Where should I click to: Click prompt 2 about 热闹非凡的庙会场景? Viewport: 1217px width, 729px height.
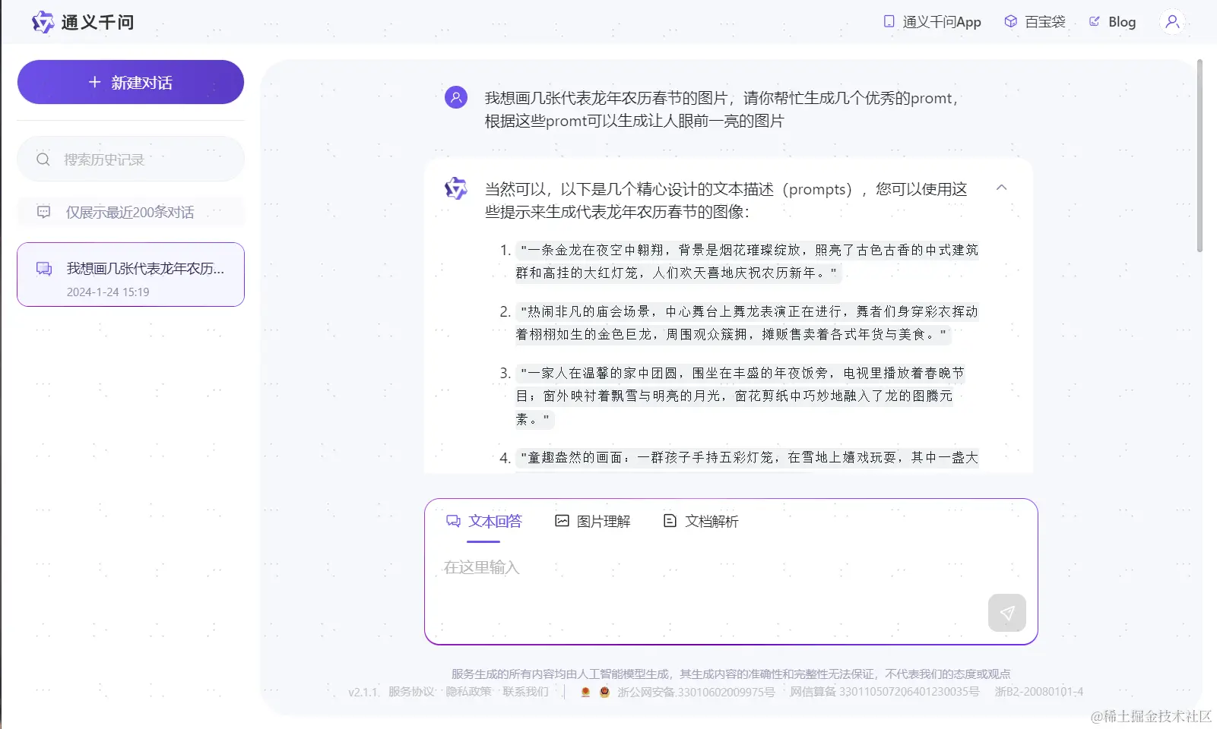point(747,323)
